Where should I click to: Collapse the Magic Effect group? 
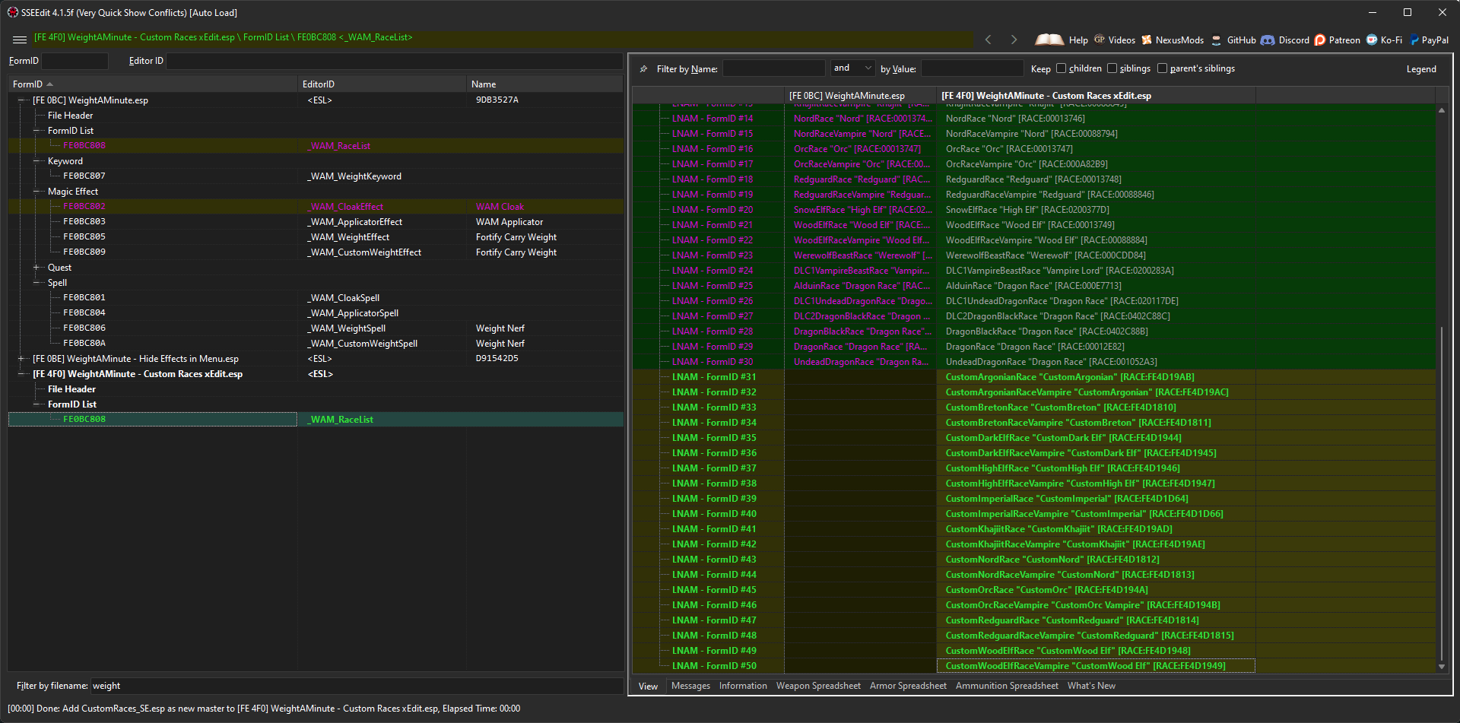[36, 192]
